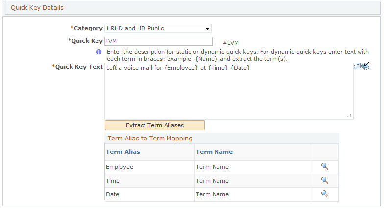Click Term Name cell in Time row
Image resolution: width=384 pixels, height=209 pixels.
[x=253, y=181]
